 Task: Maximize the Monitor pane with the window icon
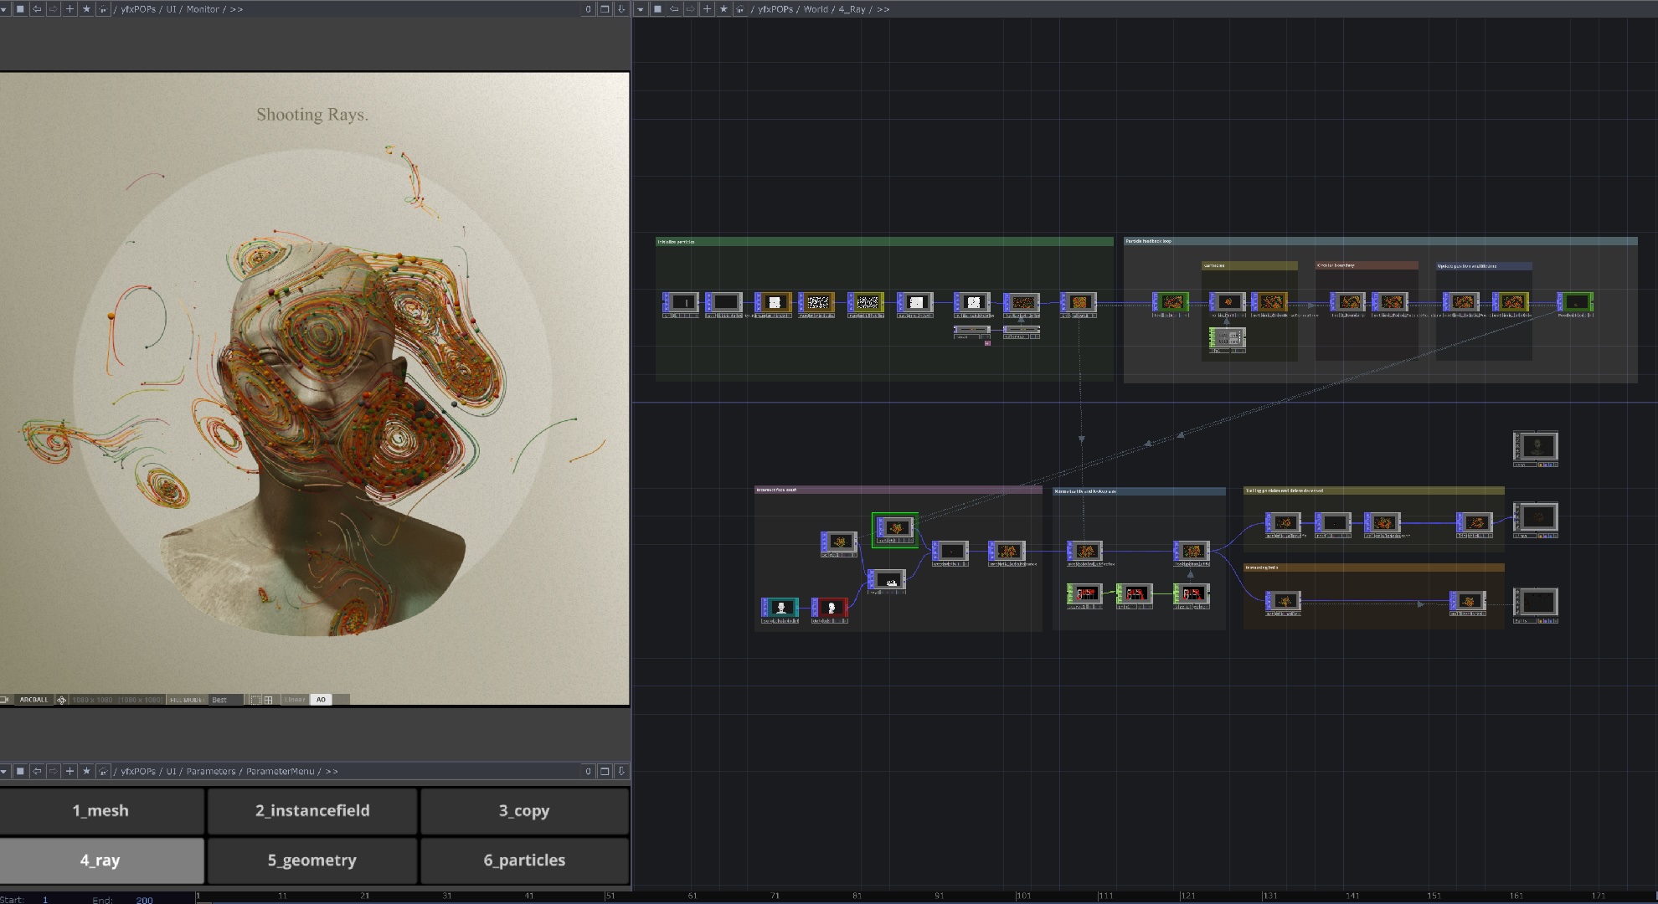click(605, 9)
